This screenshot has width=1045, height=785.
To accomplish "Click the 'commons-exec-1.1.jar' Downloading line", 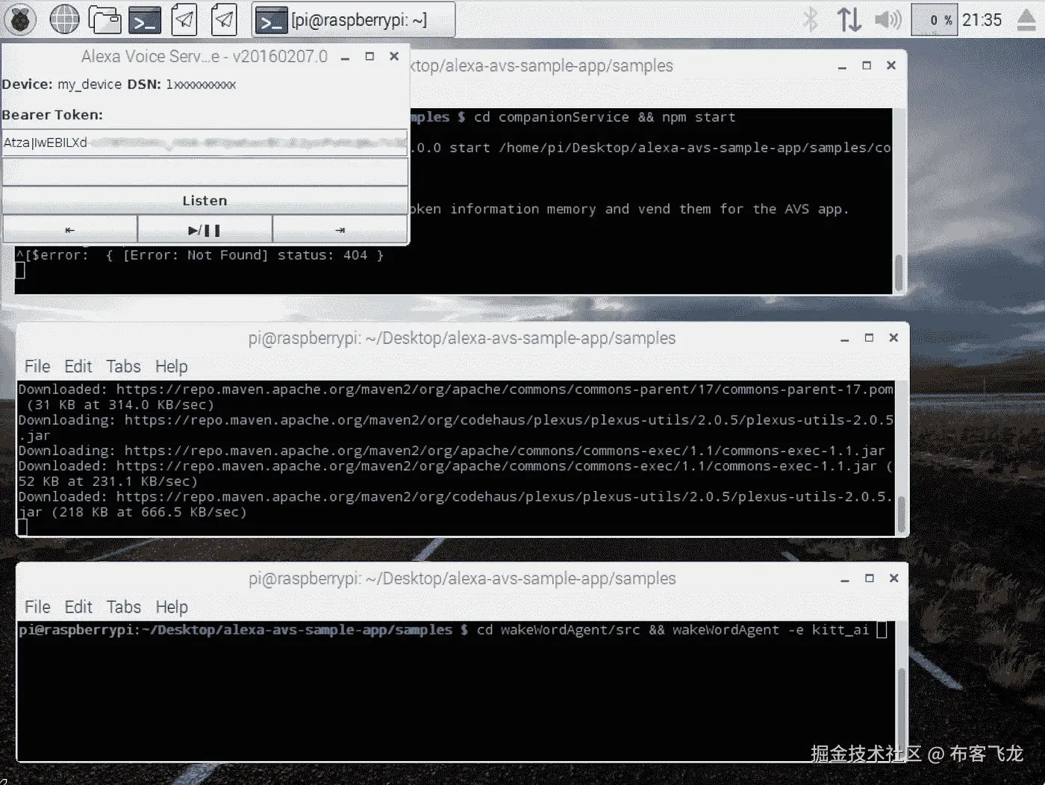I will click(452, 451).
